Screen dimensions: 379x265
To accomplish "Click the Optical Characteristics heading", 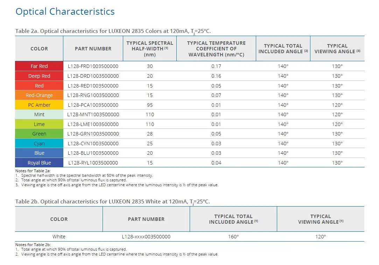I will point(65,12).
